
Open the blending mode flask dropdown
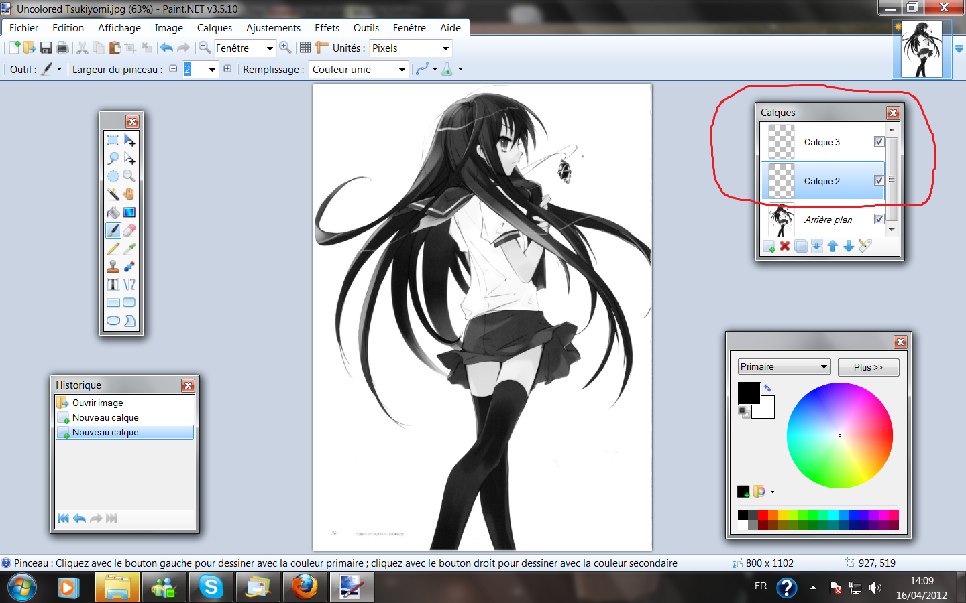click(x=451, y=69)
